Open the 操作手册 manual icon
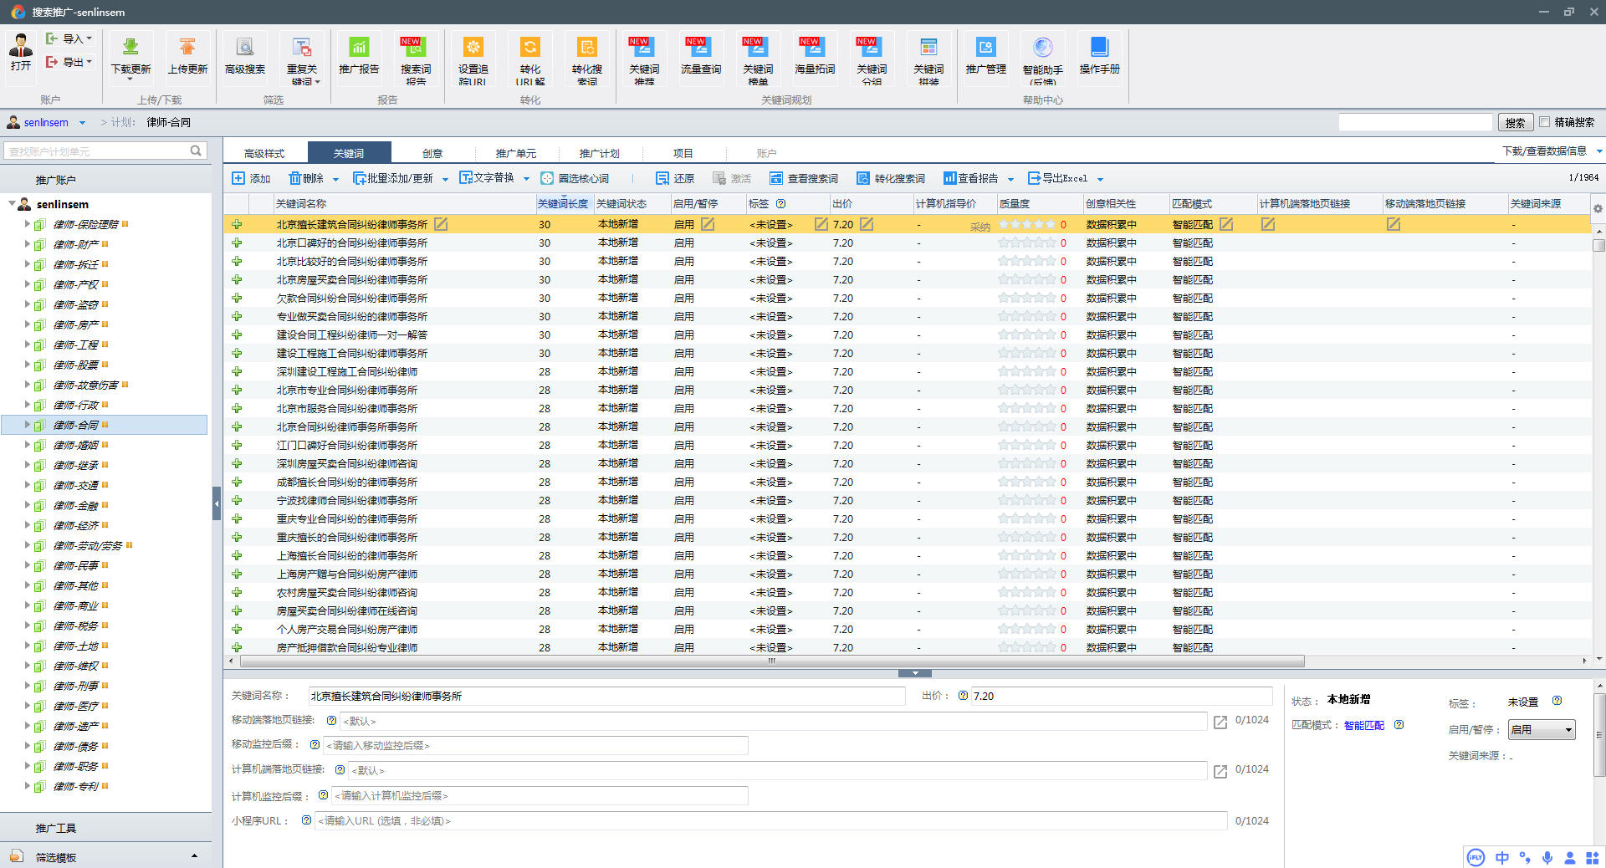The height and width of the screenshot is (868, 1606). pos(1099,49)
